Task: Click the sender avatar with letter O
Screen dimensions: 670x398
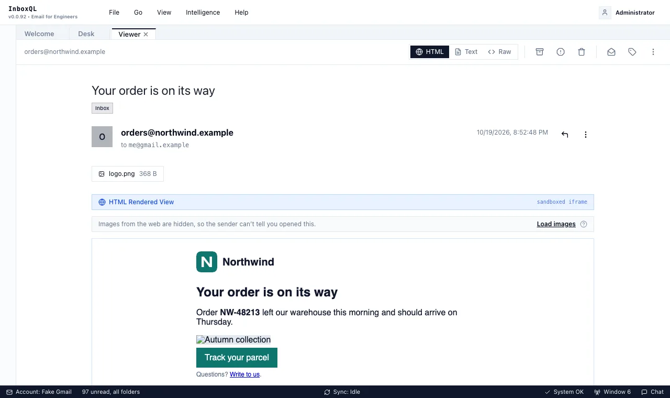Action: pyautogui.click(x=102, y=137)
